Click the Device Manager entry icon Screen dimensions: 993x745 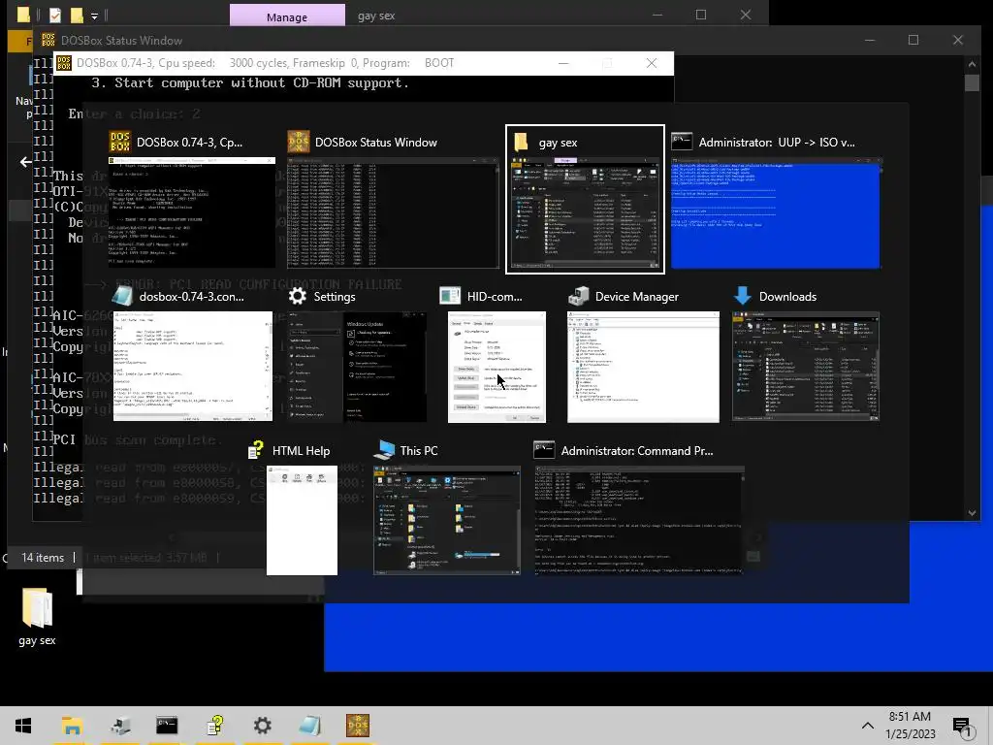[578, 296]
